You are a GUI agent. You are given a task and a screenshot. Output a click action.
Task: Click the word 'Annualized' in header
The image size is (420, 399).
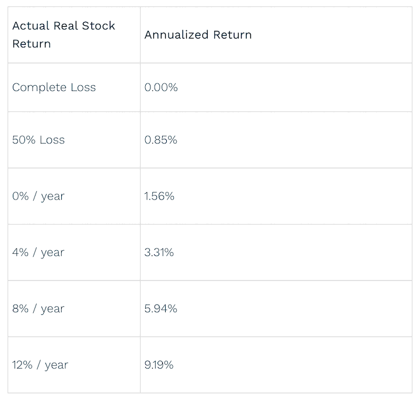(177, 35)
